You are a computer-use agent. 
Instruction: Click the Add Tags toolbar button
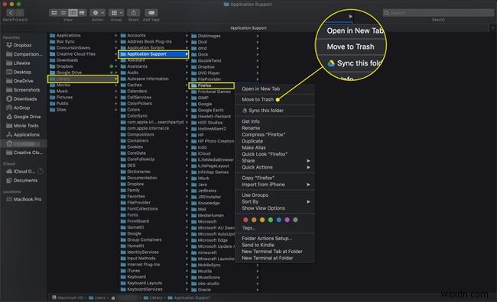coord(151,13)
